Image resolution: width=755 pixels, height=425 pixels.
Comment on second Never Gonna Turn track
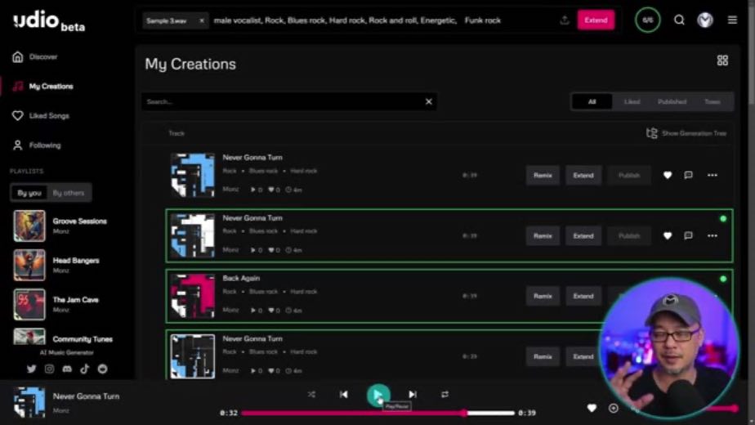[689, 235]
